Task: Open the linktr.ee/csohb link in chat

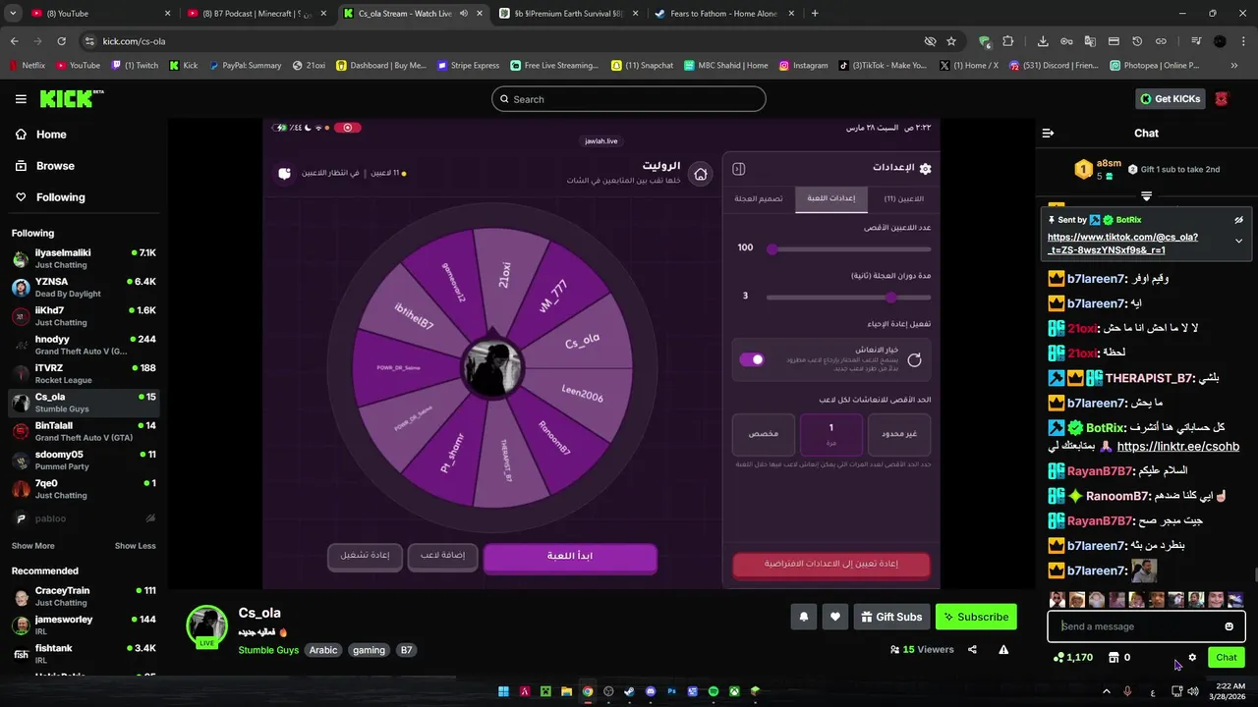Action: point(1178,446)
